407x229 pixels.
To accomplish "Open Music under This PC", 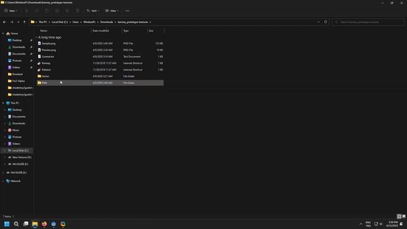I will pos(15,130).
